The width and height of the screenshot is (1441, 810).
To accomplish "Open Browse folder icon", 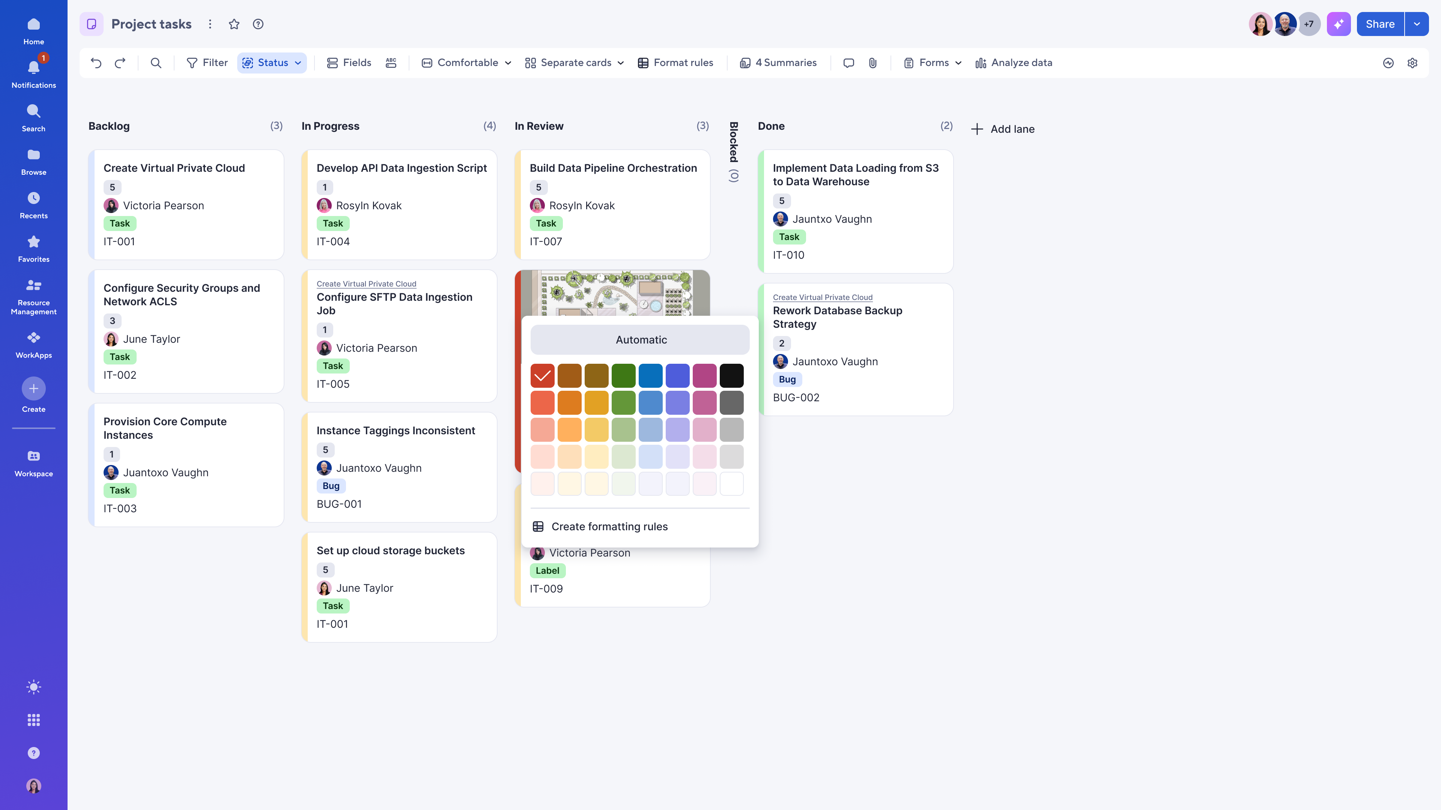I will (33, 154).
